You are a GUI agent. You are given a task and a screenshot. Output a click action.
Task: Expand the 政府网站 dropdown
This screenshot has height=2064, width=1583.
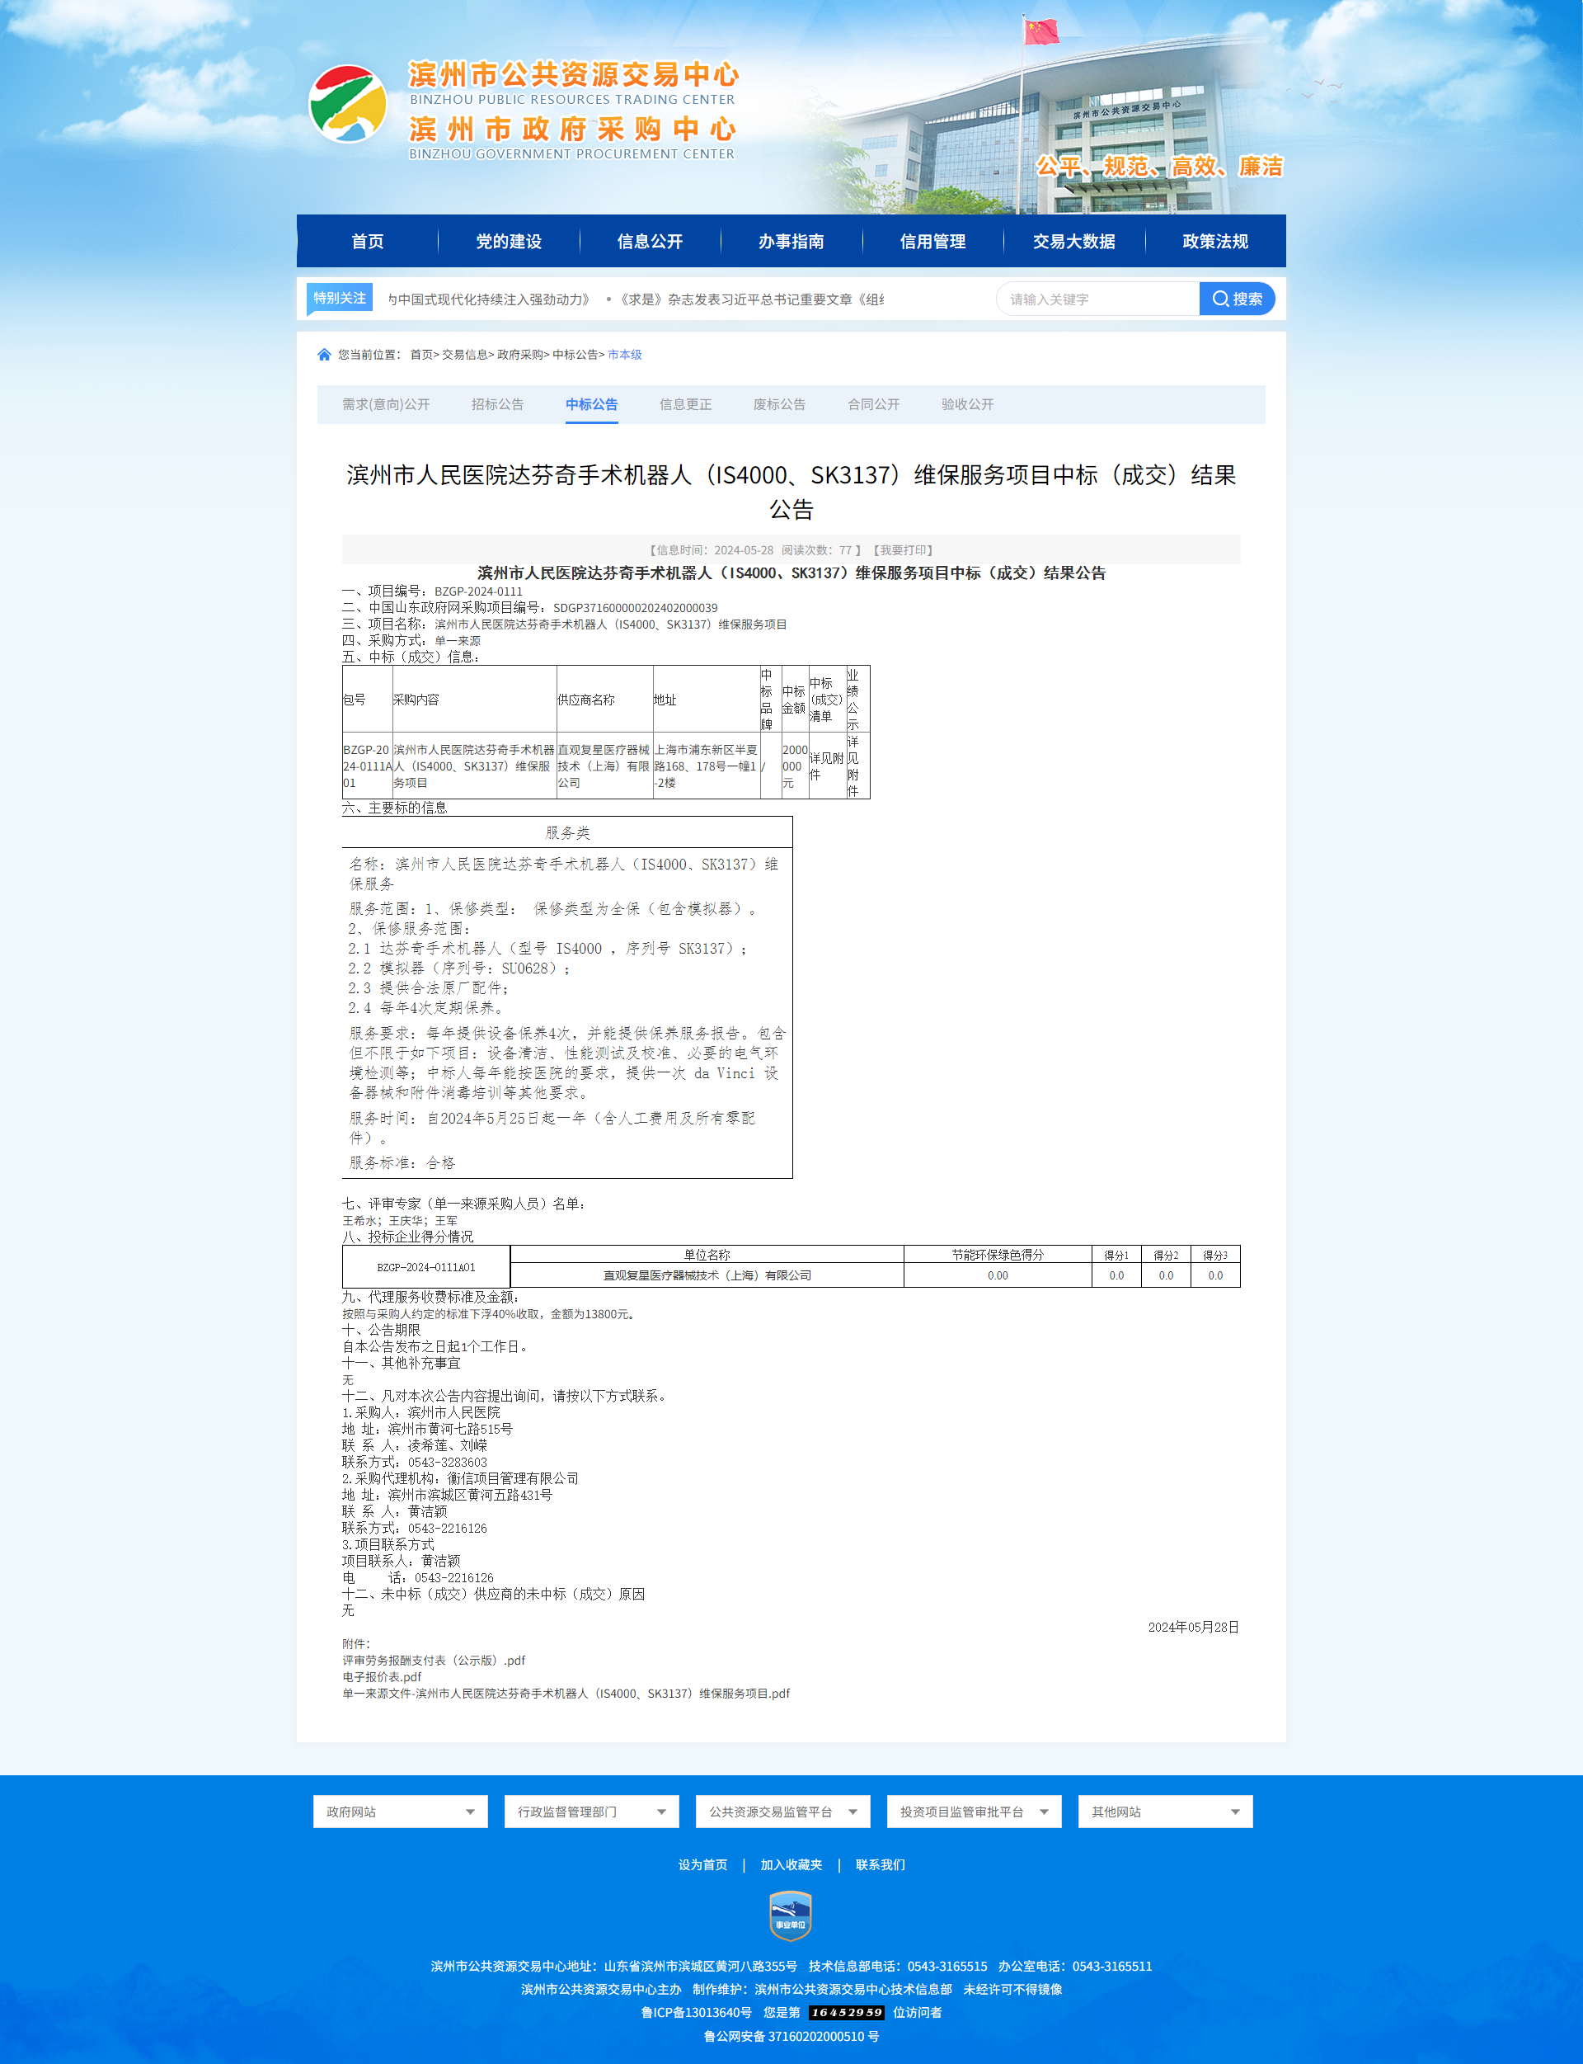401,1812
